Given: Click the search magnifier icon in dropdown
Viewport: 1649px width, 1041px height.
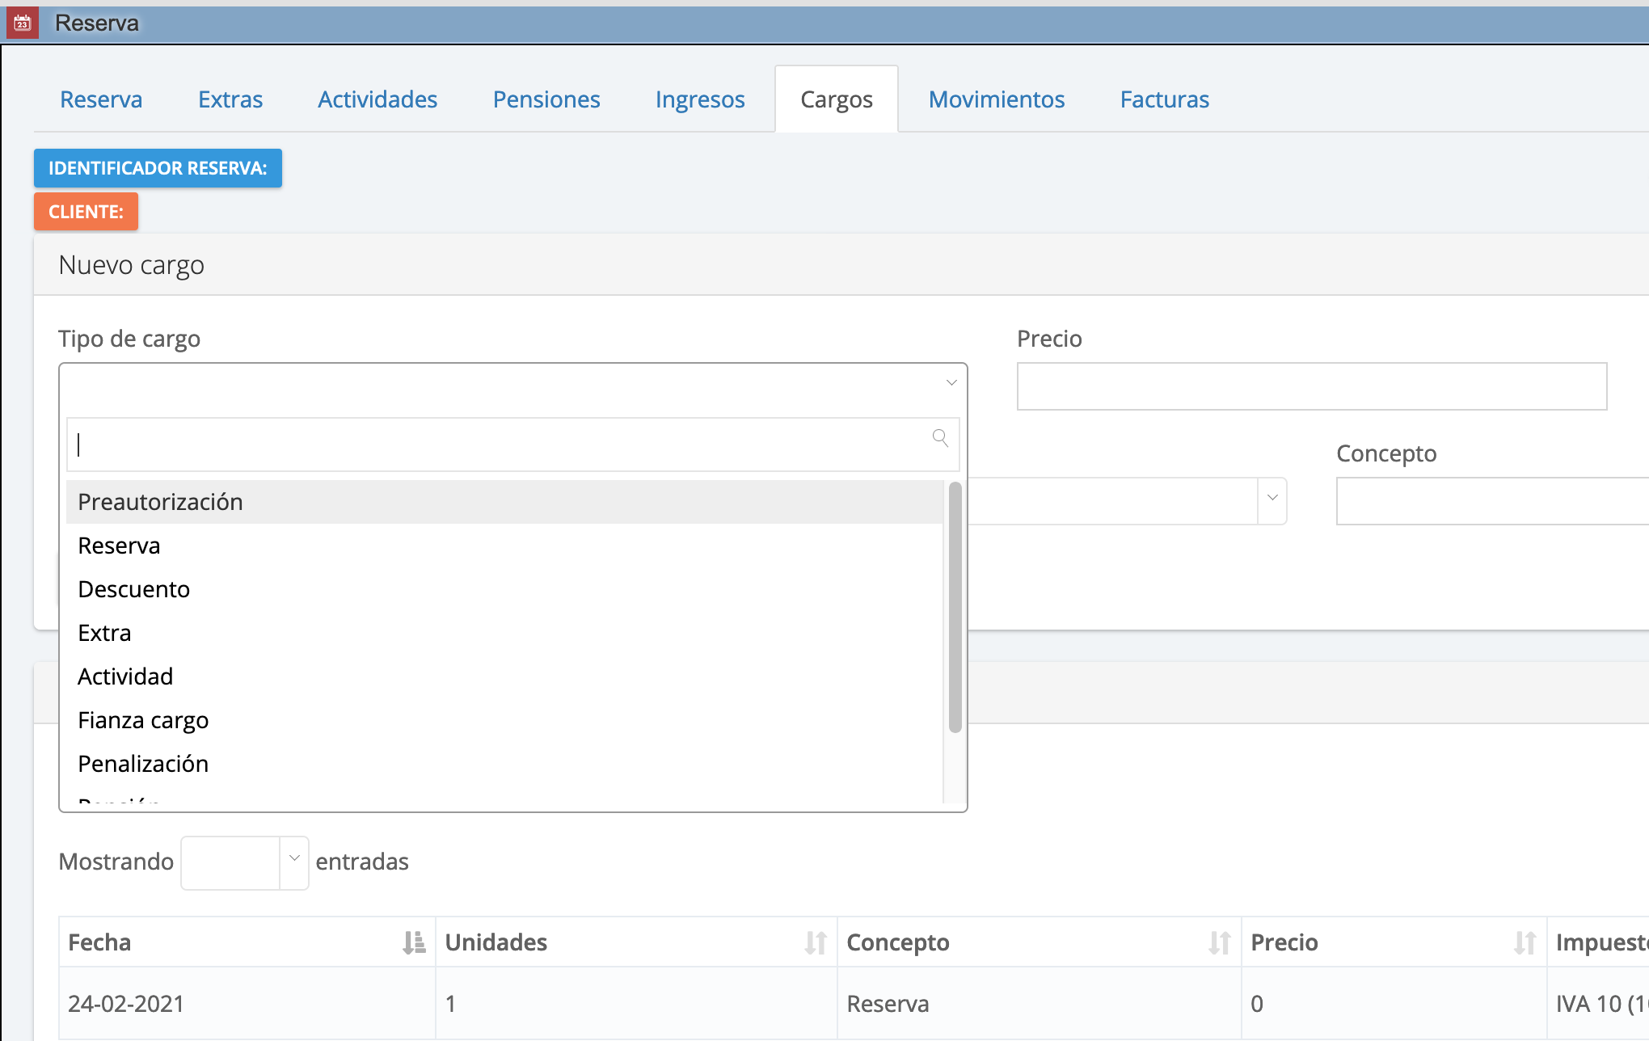Looking at the screenshot, I should click(940, 438).
